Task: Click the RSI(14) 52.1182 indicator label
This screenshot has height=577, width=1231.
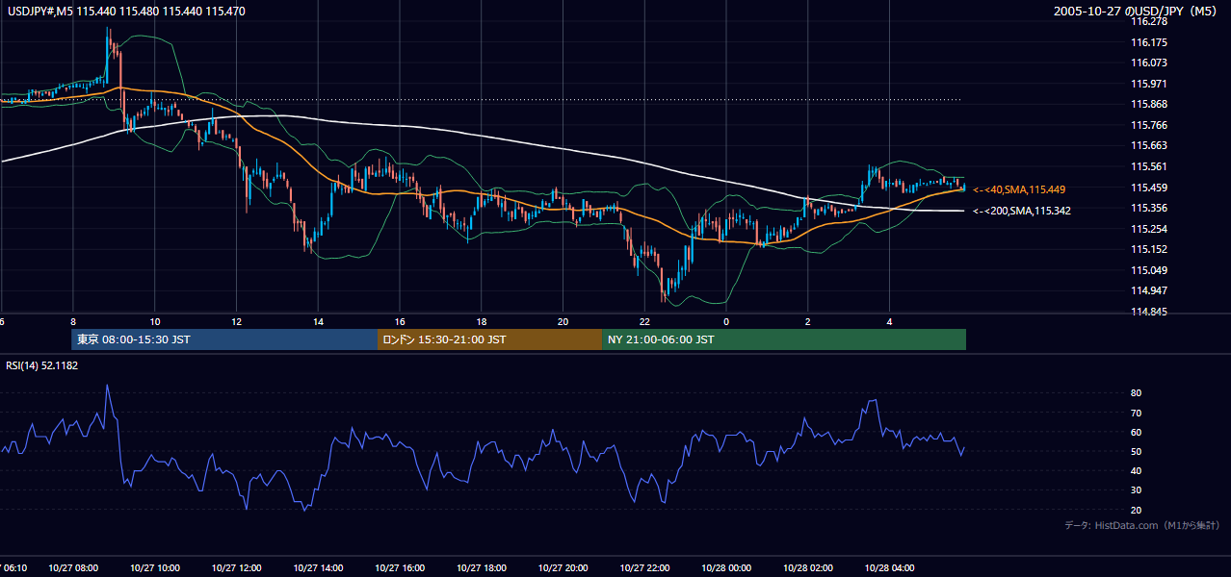Action: [x=42, y=365]
